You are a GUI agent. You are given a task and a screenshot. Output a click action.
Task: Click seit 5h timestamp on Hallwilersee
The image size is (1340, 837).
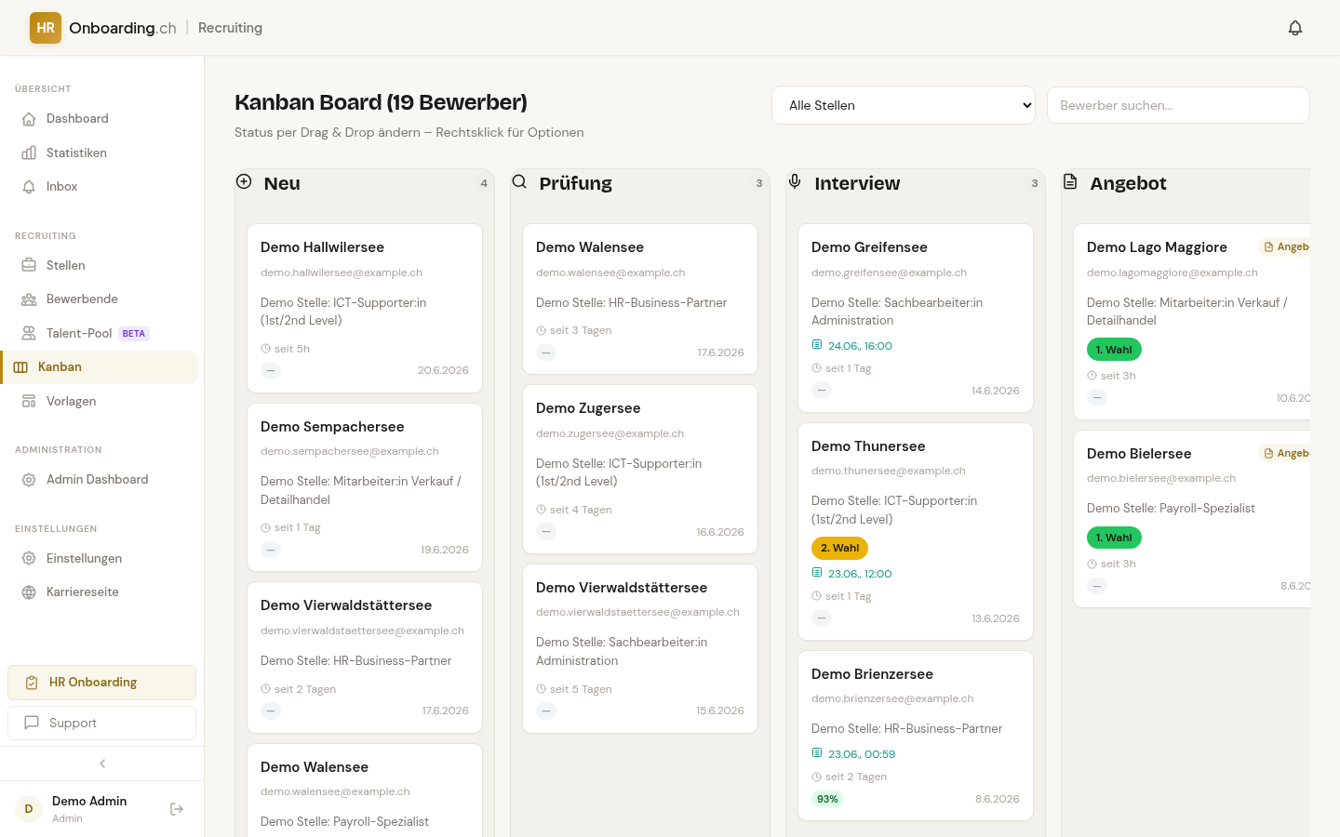(285, 349)
